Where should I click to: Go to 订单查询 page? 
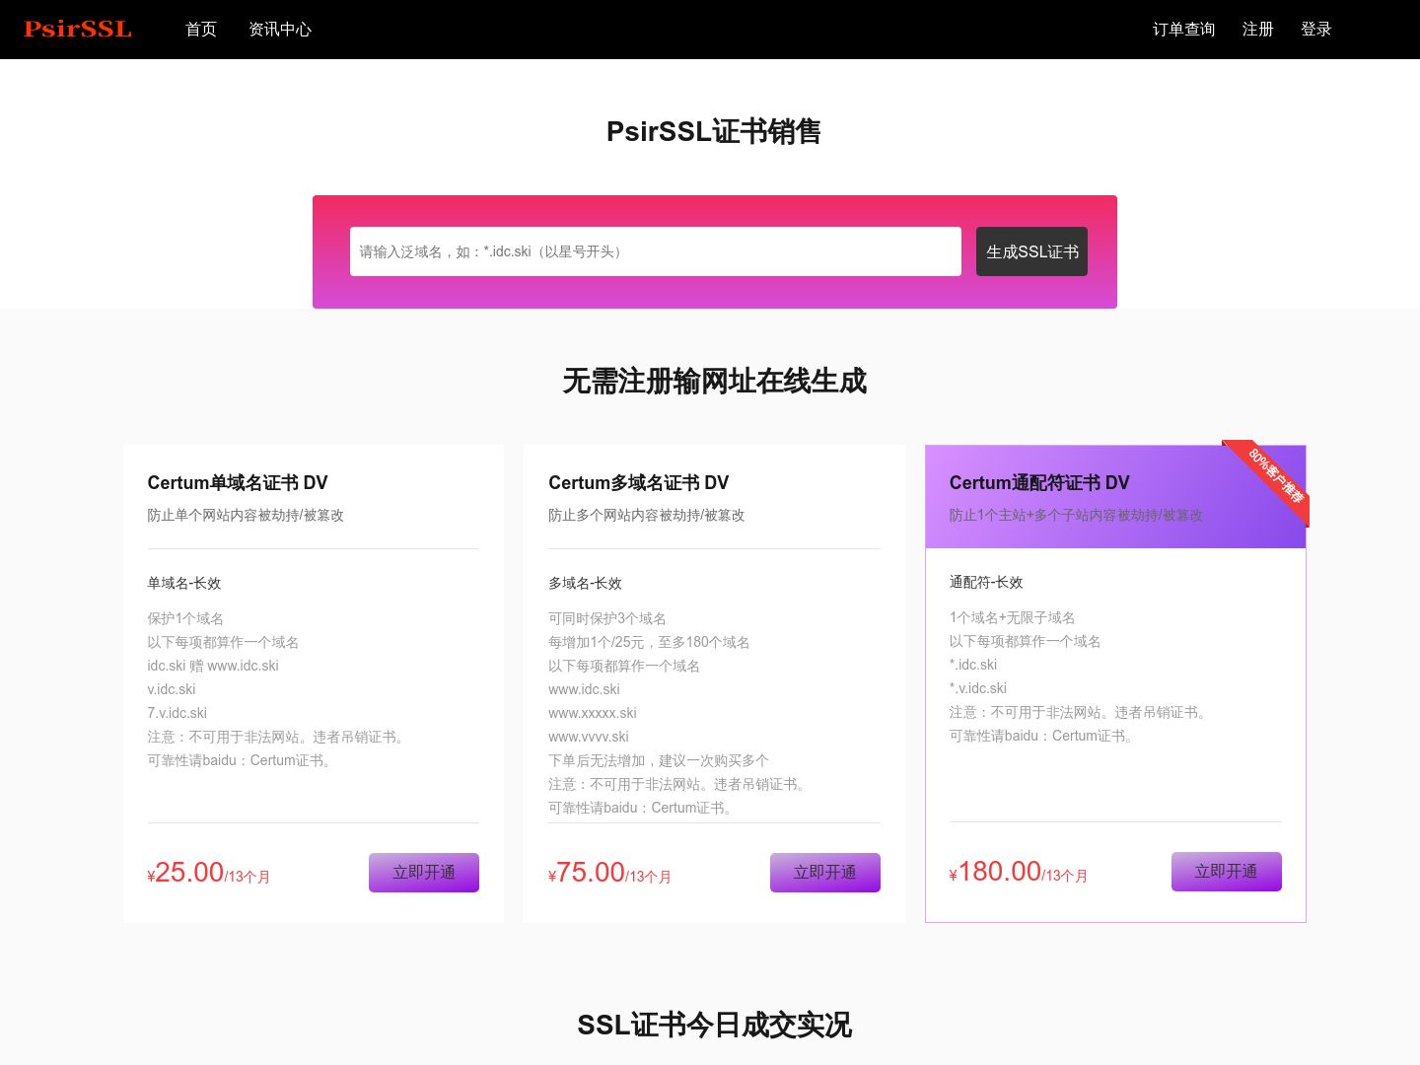click(x=1183, y=30)
